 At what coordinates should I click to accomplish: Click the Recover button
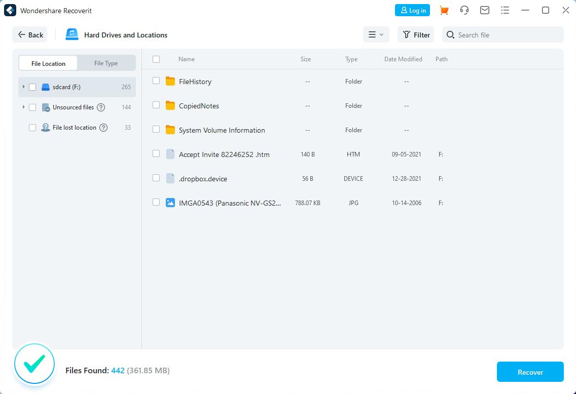[530, 372]
